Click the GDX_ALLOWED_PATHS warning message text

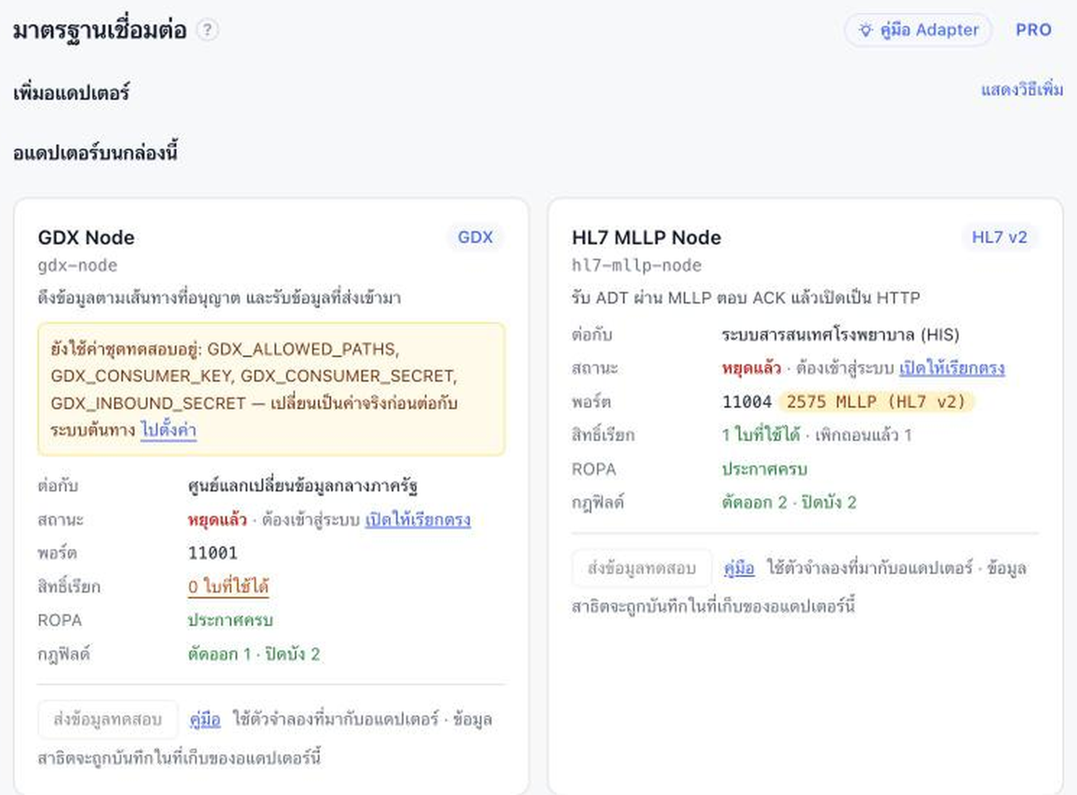click(x=254, y=390)
